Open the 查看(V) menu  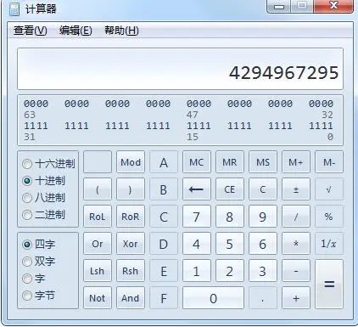coord(31,31)
